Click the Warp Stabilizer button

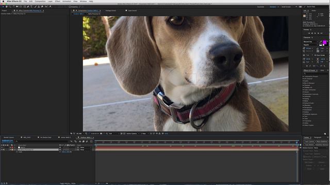tap(322, 142)
